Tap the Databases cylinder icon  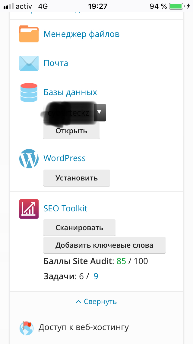point(29,92)
